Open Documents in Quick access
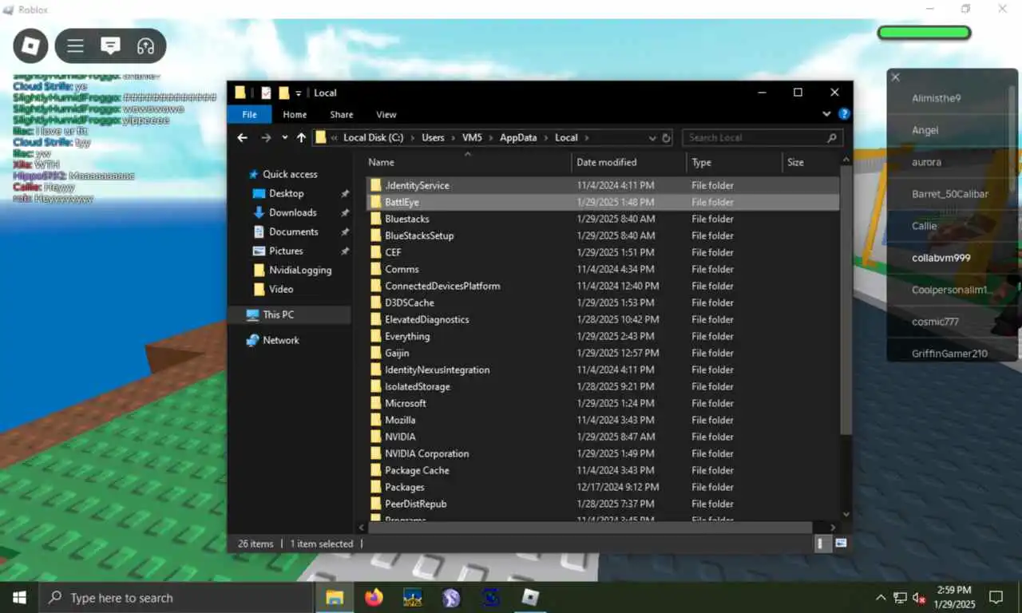The height and width of the screenshot is (613, 1022). click(x=293, y=231)
